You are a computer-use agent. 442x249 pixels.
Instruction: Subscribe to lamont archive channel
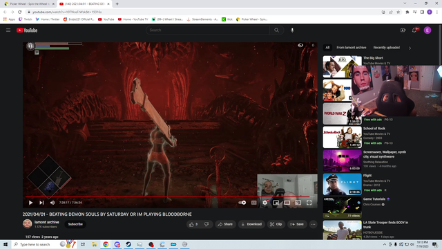[x=75, y=224]
